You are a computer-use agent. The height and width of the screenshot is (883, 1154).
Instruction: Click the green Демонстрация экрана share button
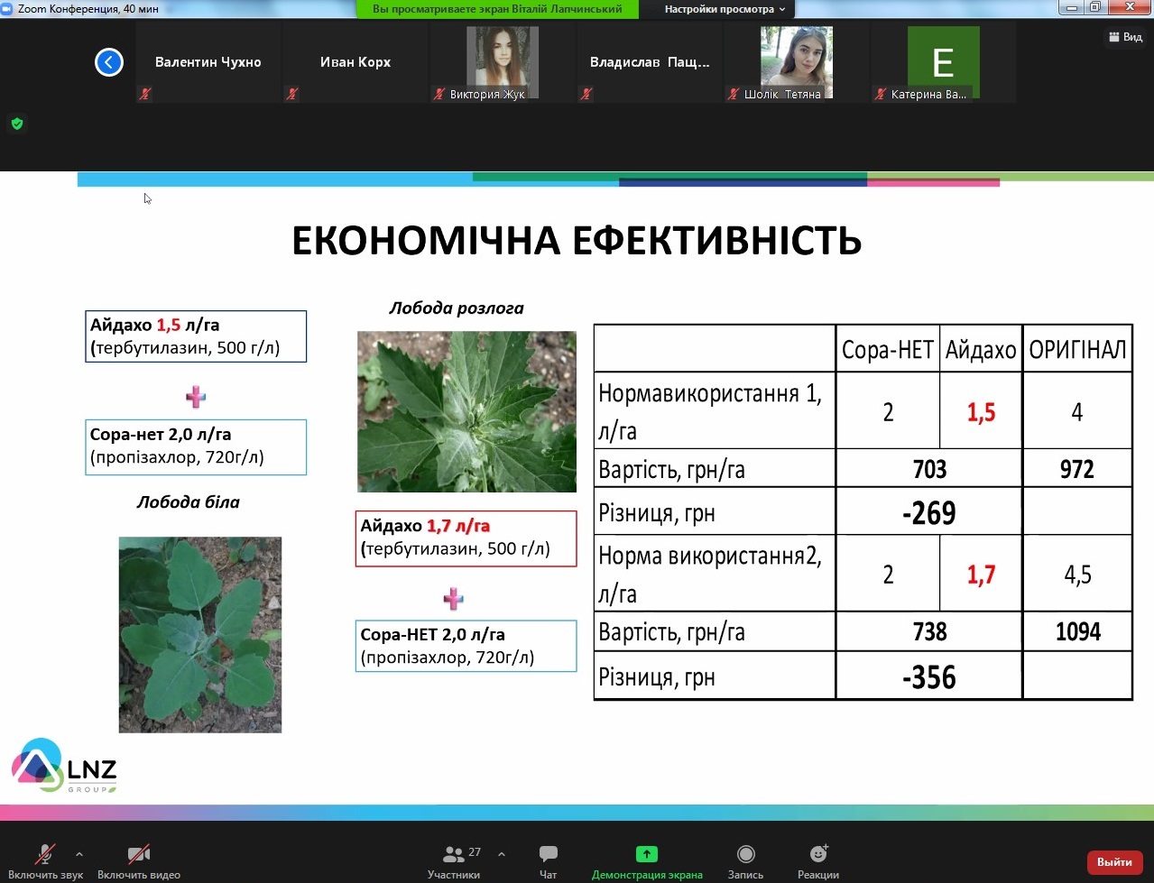[647, 860]
